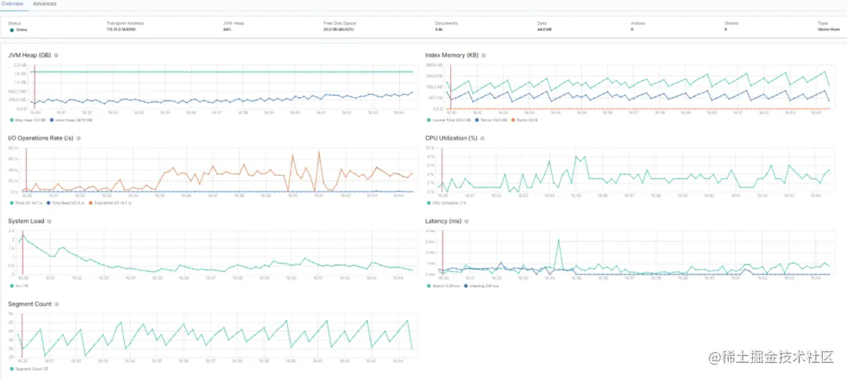Toggle Max Heap legend in JVM Heap chart
This screenshot has height=378, width=847.
28,120
